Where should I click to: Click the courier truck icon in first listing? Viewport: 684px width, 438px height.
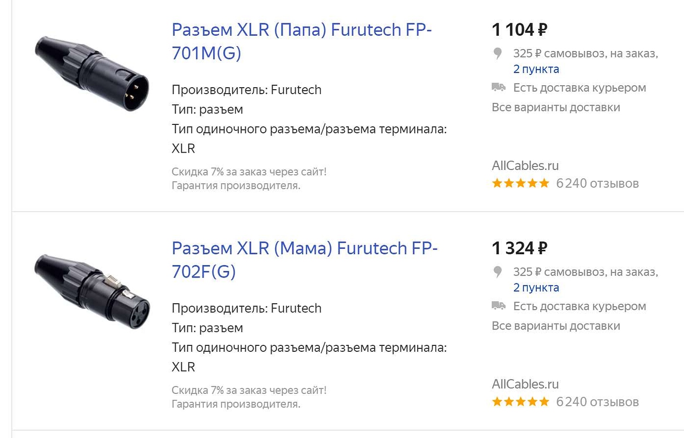499,88
